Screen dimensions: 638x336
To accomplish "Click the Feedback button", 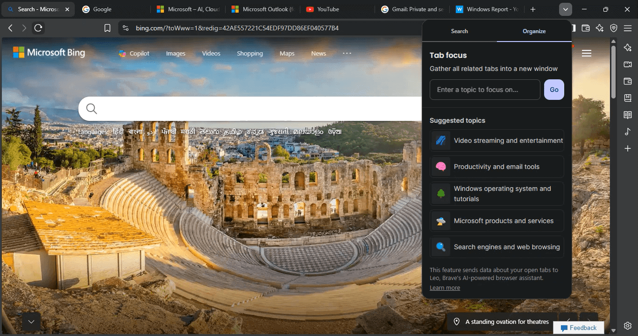I will [578, 328].
